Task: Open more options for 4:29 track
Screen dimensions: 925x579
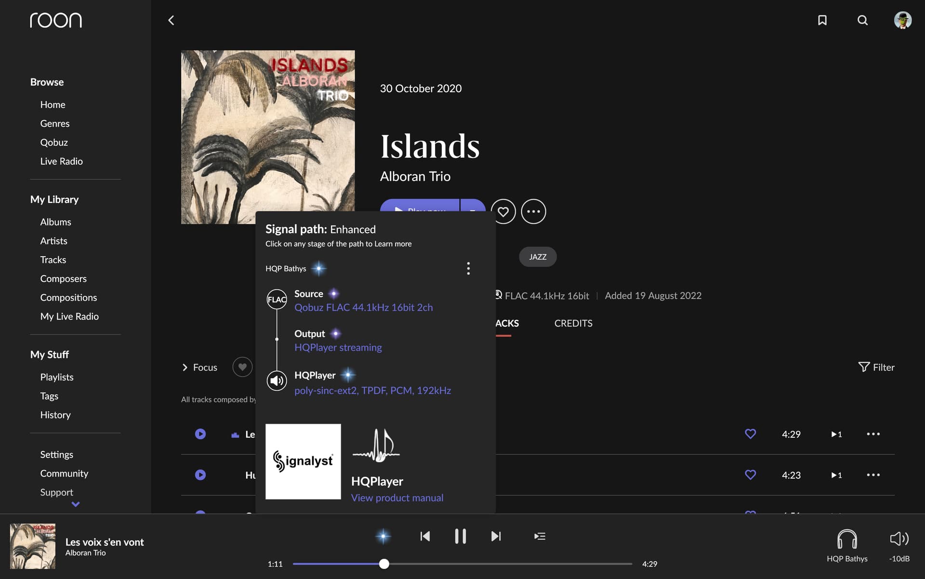Action: [873, 434]
